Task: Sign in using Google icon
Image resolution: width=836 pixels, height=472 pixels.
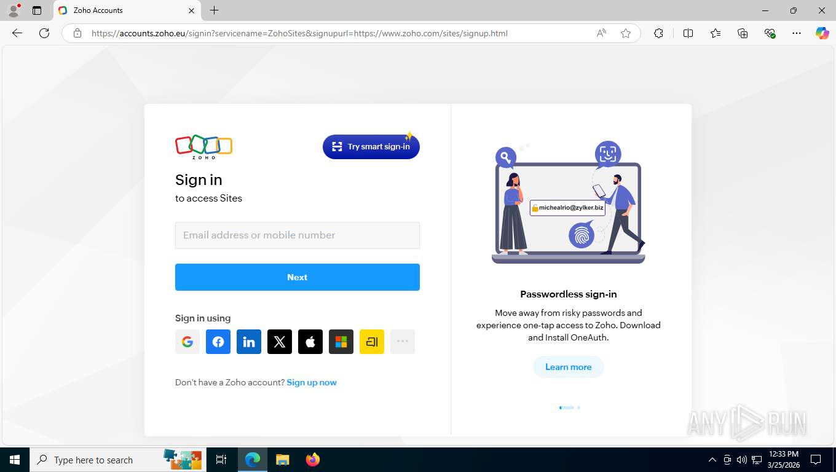Action: [187, 342]
